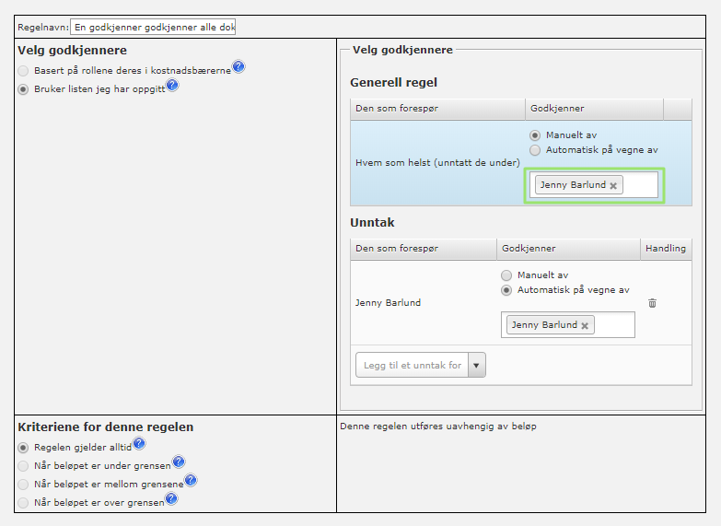
Task: Open the 'Legg til et unntak for' dropdown arrow
Action: (x=476, y=365)
